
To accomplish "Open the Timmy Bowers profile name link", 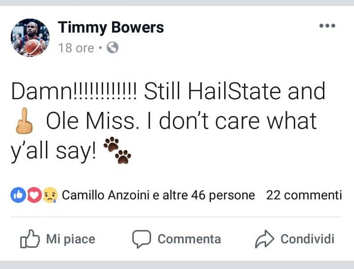I will 111,28.
